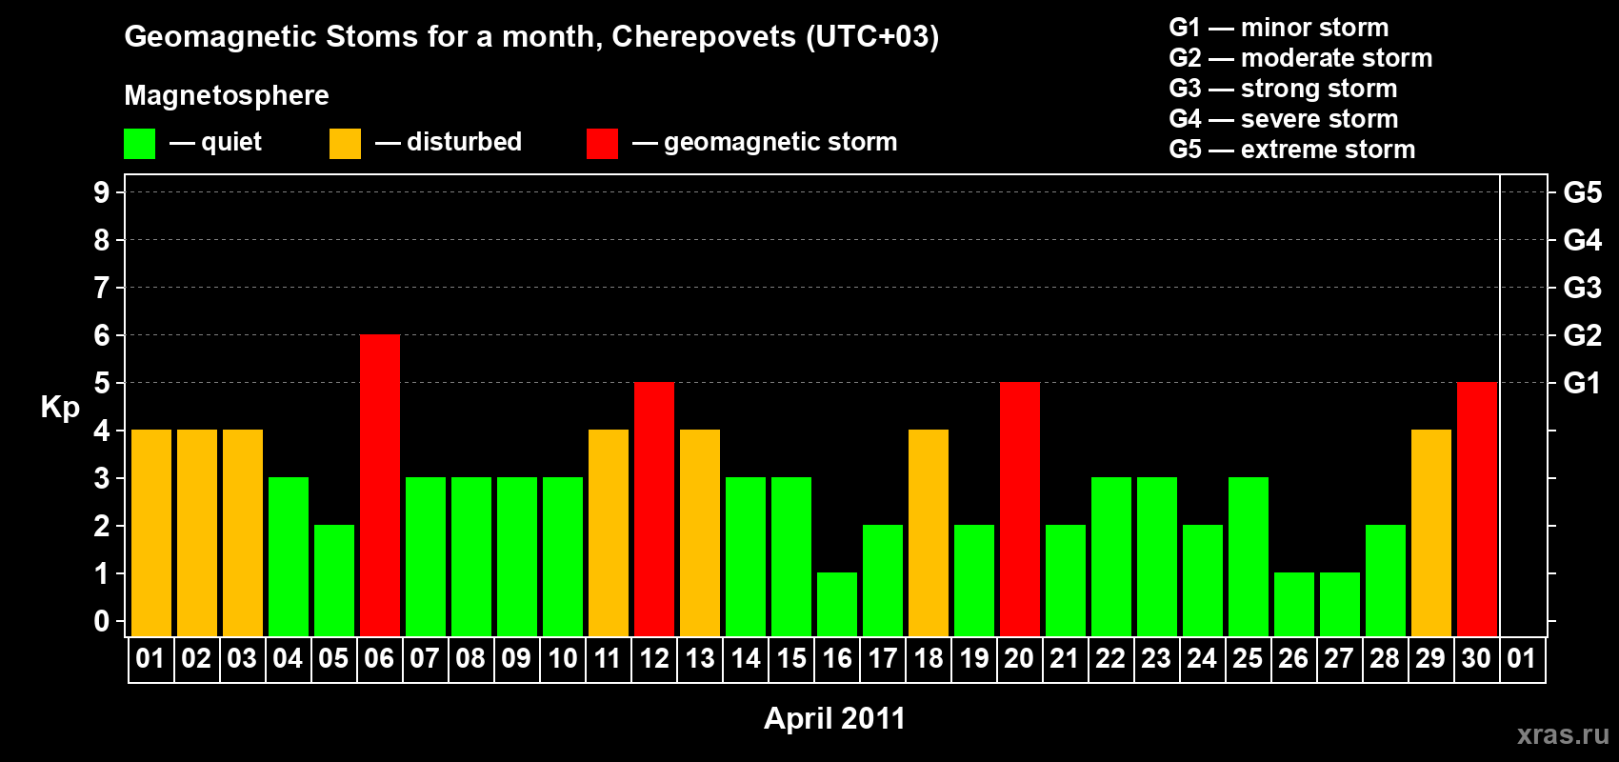Click the green bar for April 05
Viewport: 1619px width, 762px height.
[x=334, y=581]
